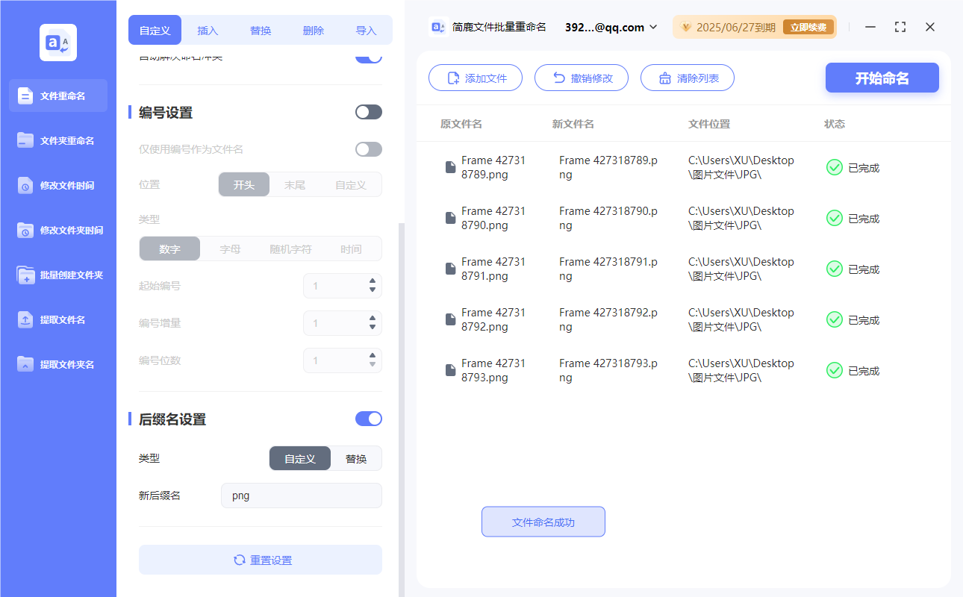Click file icon of Frame 427318789.png
The height and width of the screenshot is (597, 963).
point(450,167)
